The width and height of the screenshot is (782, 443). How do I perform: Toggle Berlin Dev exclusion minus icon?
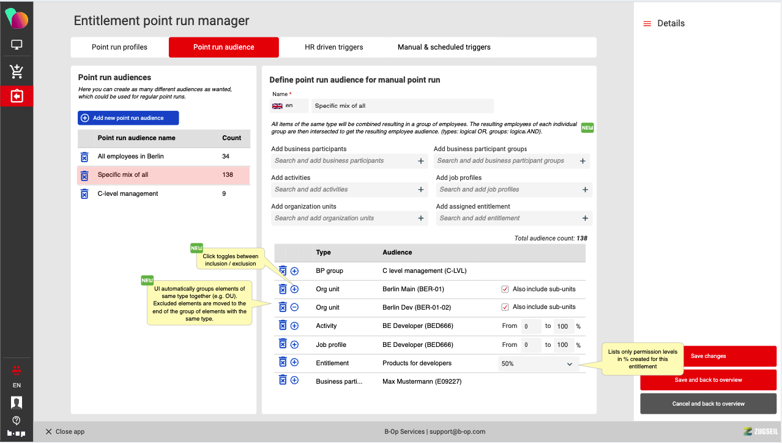pyautogui.click(x=294, y=307)
